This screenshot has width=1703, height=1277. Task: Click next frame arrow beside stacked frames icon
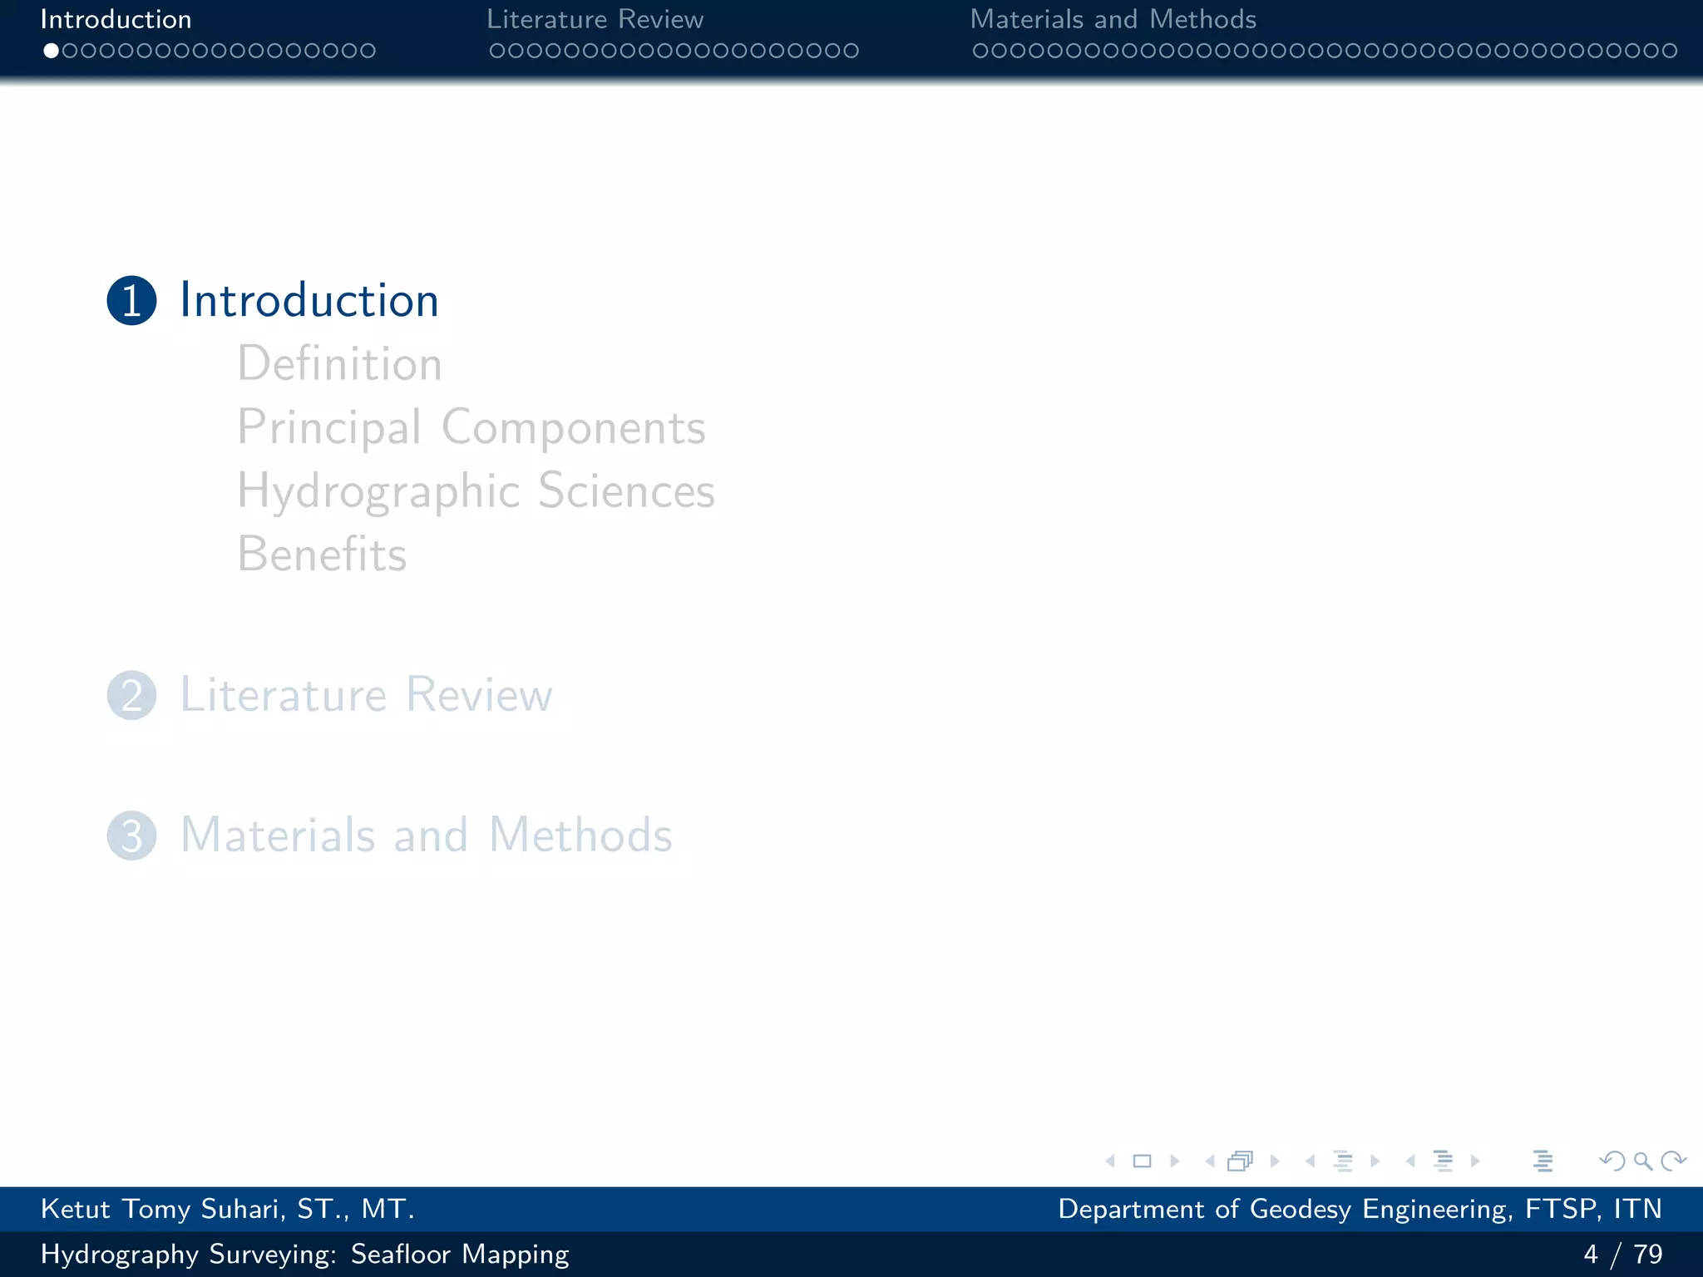(1275, 1161)
